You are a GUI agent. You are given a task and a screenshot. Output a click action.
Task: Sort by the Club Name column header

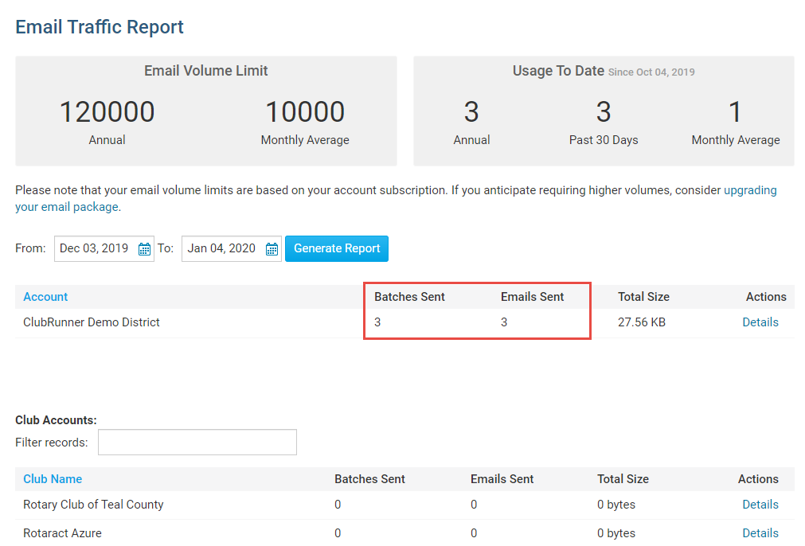[x=53, y=479]
